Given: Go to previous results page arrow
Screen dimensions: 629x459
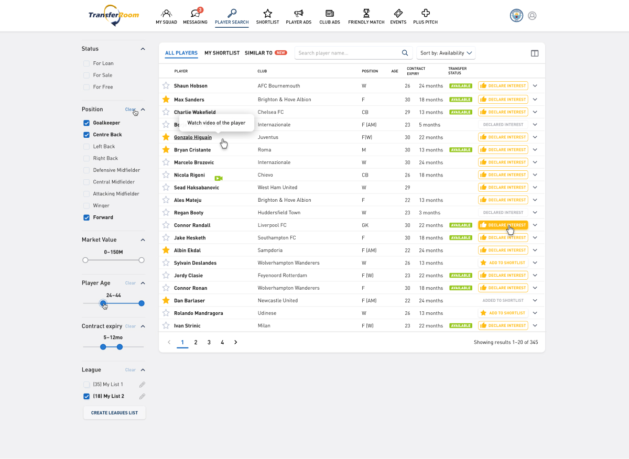Looking at the screenshot, I should (169, 342).
